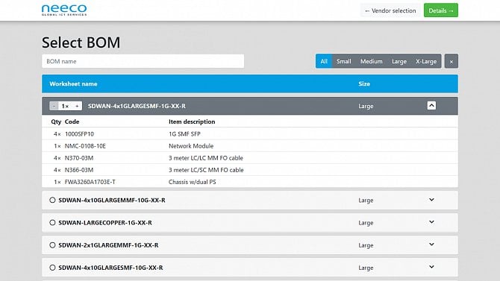This screenshot has height=281, width=500.
Task: Select SDWAN-4x10GLARGESMF-10G-XX-R radio button
Action: [x=52, y=268]
